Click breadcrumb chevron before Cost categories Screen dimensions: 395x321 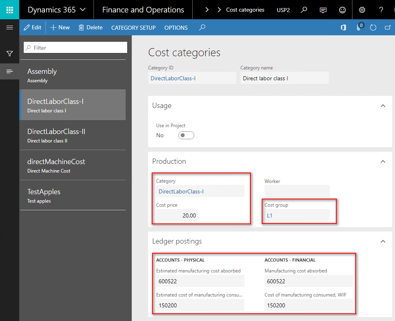(219, 10)
